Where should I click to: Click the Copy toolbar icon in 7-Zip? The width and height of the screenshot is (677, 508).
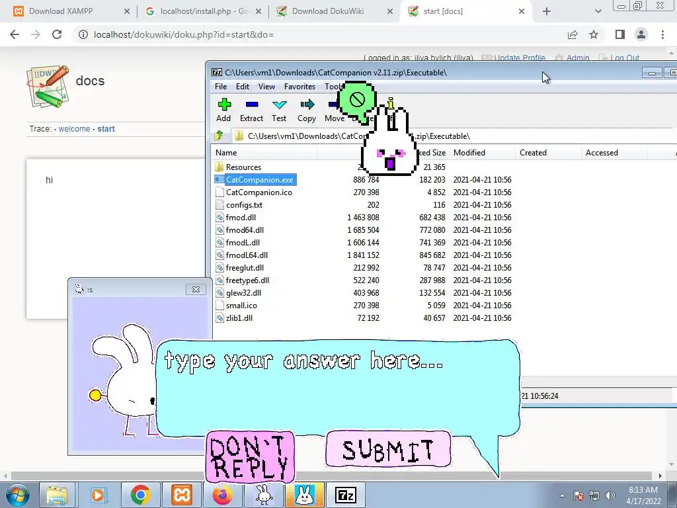pyautogui.click(x=307, y=110)
